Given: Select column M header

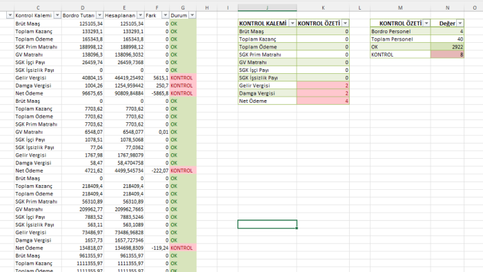Looking at the screenshot, I should tap(400, 8).
